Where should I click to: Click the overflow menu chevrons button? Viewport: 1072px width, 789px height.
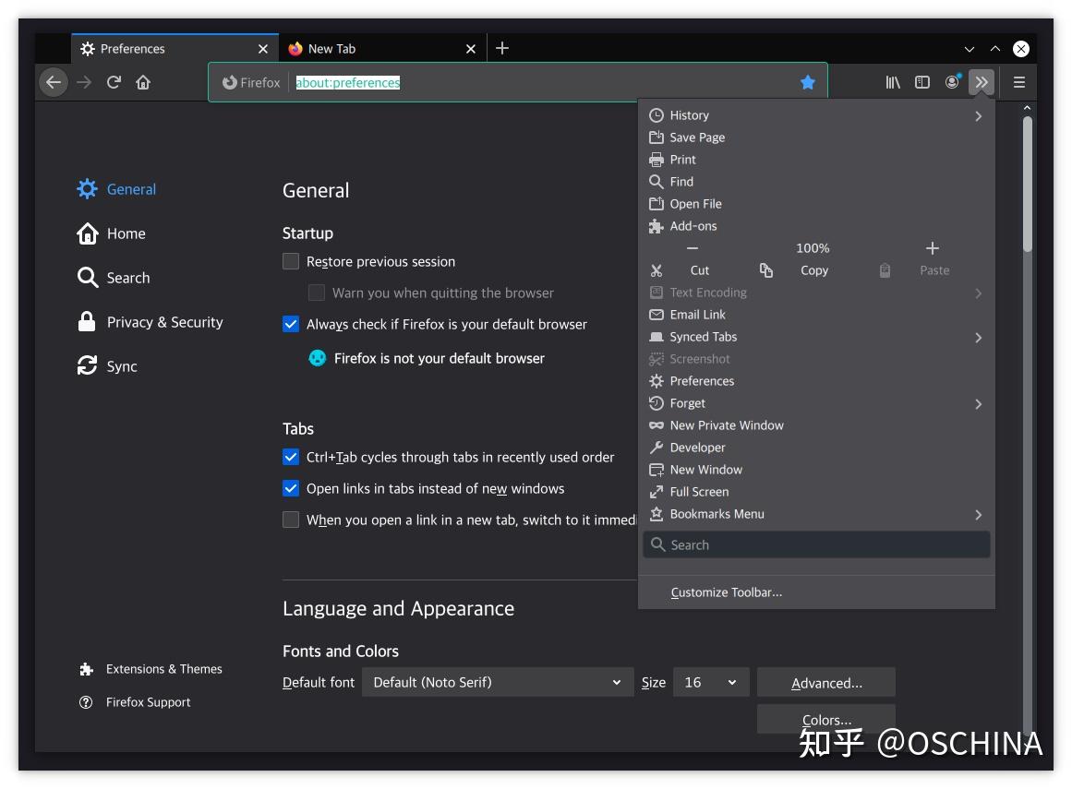pyautogui.click(x=982, y=83)
